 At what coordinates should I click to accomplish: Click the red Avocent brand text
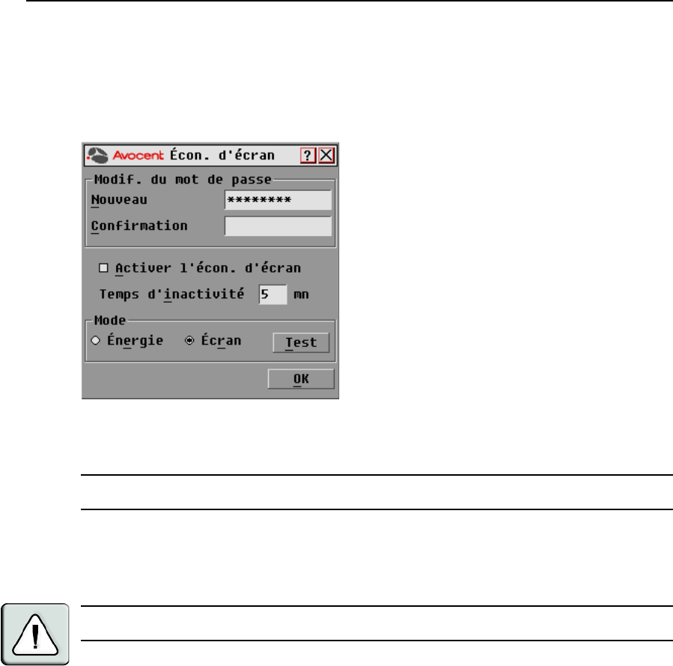(x=138, y=155)
